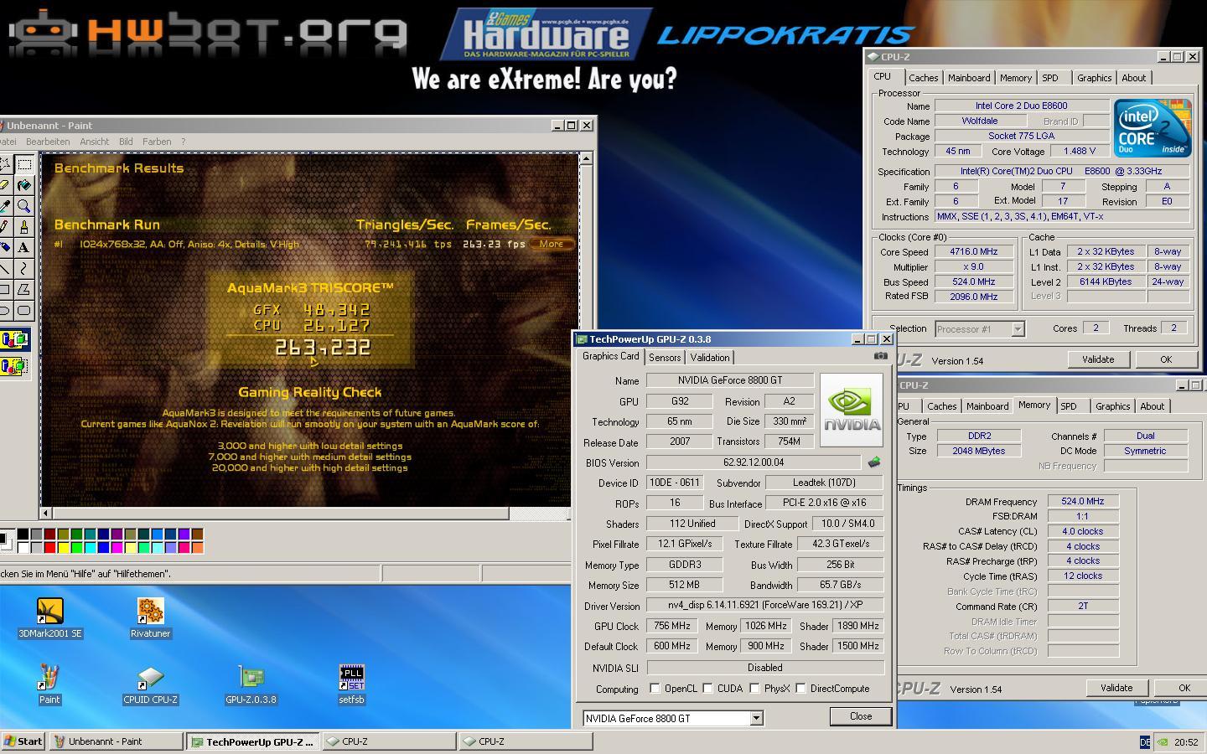Open the Bearbeiten menu in Paint
Viewport: 1207px width, 754px height.
(48, 142)
